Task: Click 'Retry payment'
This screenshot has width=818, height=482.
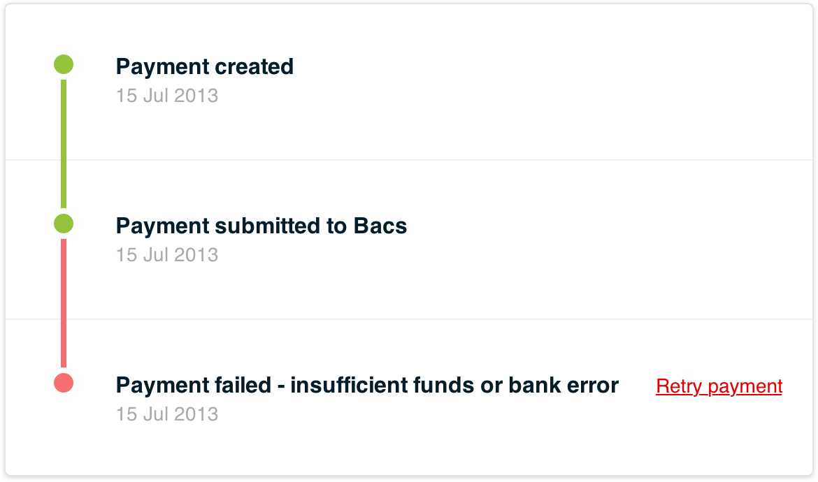Action: (x=719, y=386)
